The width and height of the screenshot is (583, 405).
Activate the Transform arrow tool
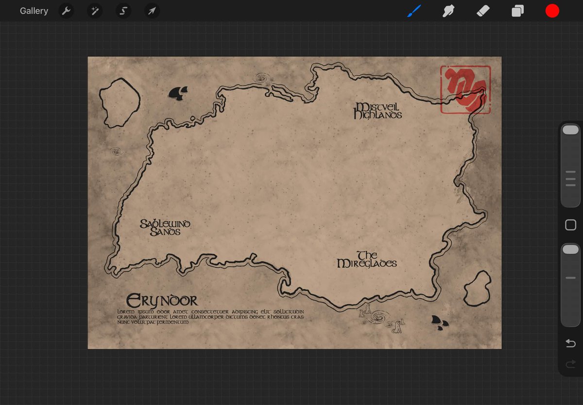(152, 11)
